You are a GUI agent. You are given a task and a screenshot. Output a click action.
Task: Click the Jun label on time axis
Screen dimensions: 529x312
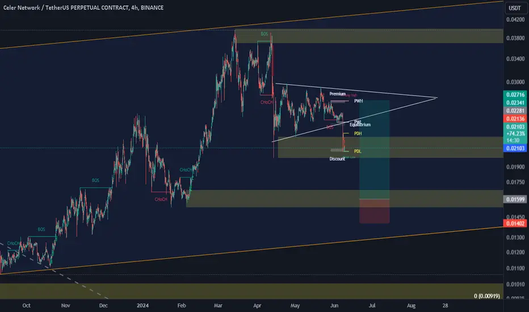click(334, 306)
